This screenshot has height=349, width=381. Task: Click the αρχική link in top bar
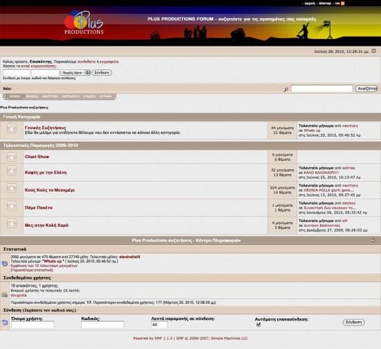click(x=310, y=3)
